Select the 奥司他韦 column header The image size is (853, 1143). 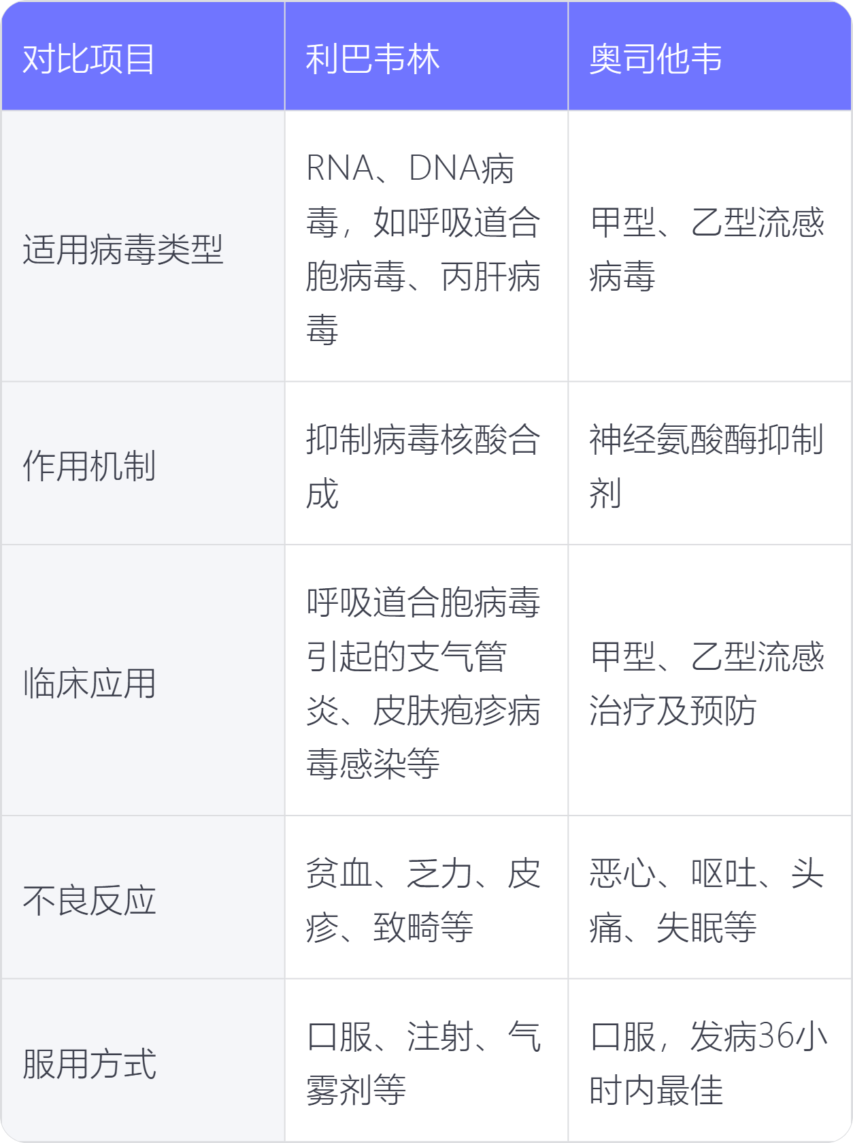point(709,56)
